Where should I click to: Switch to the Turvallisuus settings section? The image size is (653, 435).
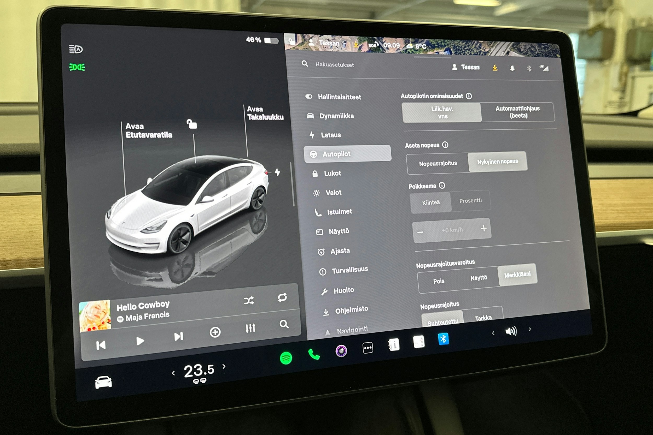pyautogui.click(x=349, y=269)
